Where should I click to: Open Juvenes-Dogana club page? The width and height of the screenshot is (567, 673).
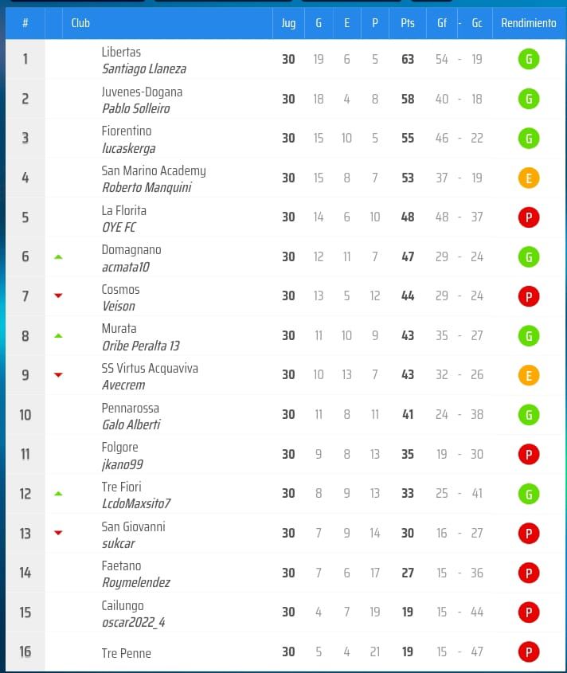(x=142, y=92)
